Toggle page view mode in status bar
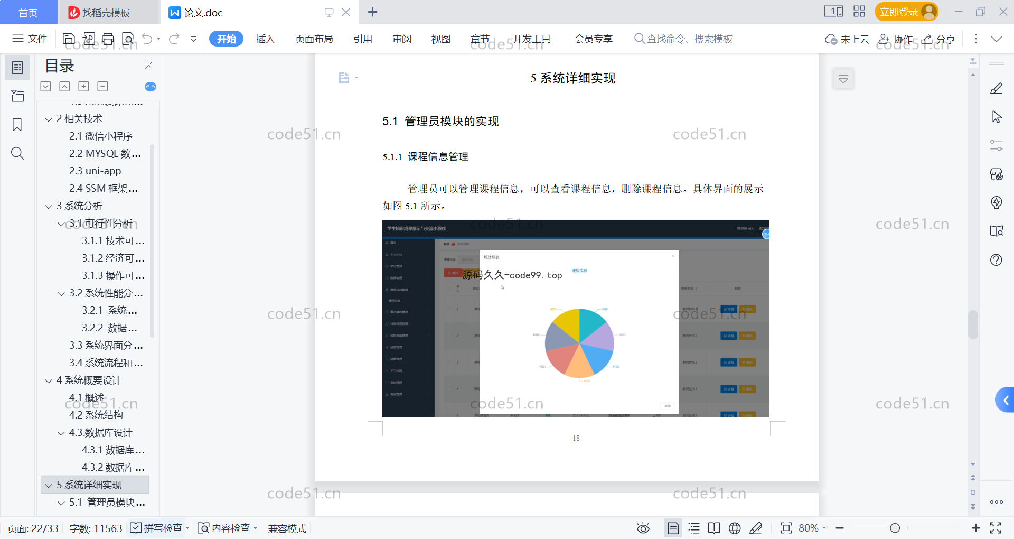Image resolution: width=1014 pixels, height=539 pixels. pyautogui.click(x=673, y=528)
